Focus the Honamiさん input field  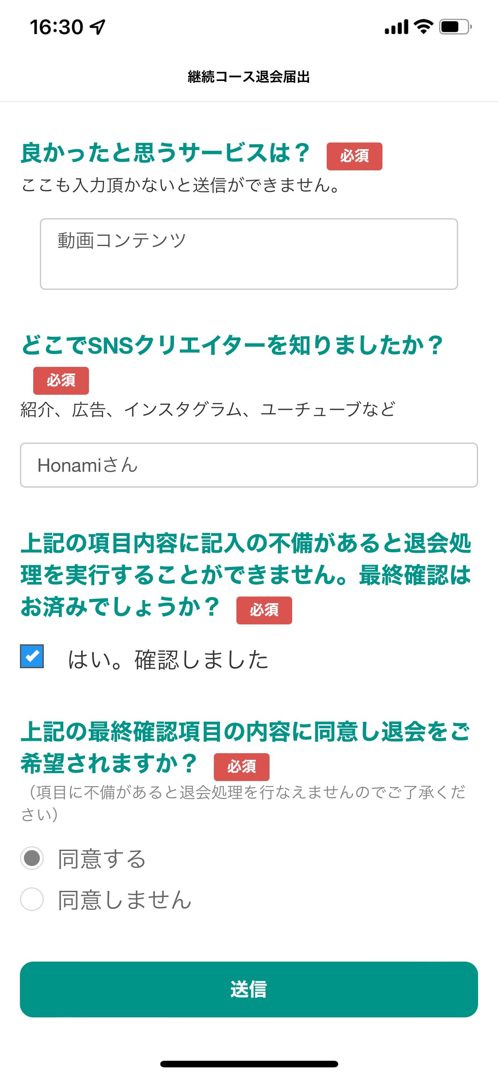point(249,465)
